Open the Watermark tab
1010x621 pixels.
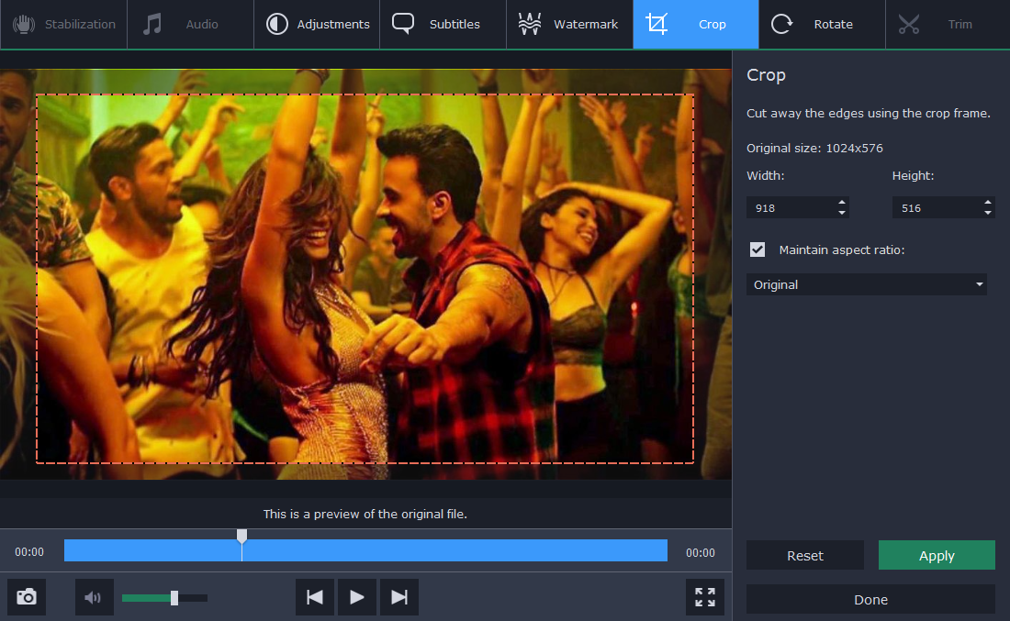coord(569,24)
